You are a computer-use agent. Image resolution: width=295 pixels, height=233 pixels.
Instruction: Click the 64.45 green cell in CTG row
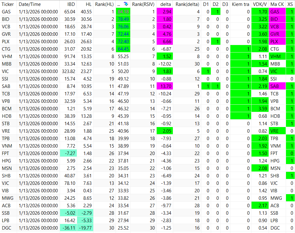click(x=123, y=49)
